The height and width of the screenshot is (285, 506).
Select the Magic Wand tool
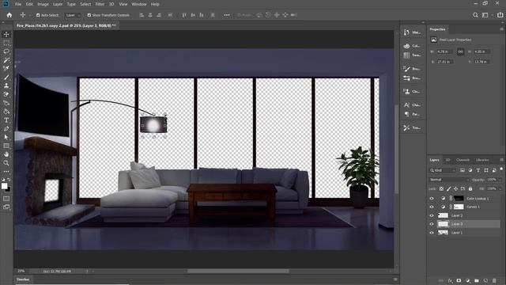pos(6,60)
